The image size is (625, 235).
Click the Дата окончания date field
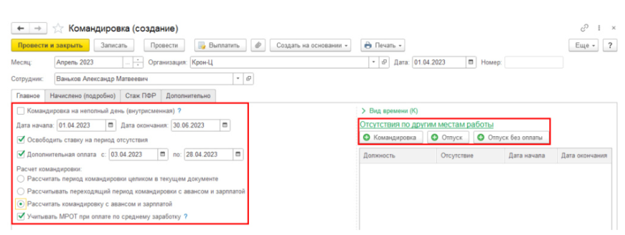(196, 125)
